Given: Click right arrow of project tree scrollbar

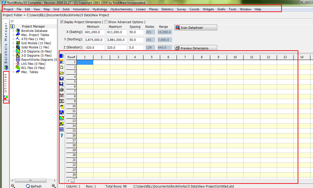Looking at the screenshot, I should click(x=55, y=181).
